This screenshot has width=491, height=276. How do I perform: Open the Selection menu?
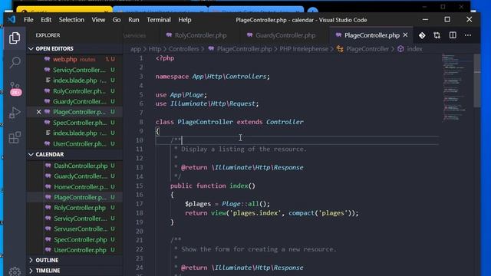(x=71, y=20)
